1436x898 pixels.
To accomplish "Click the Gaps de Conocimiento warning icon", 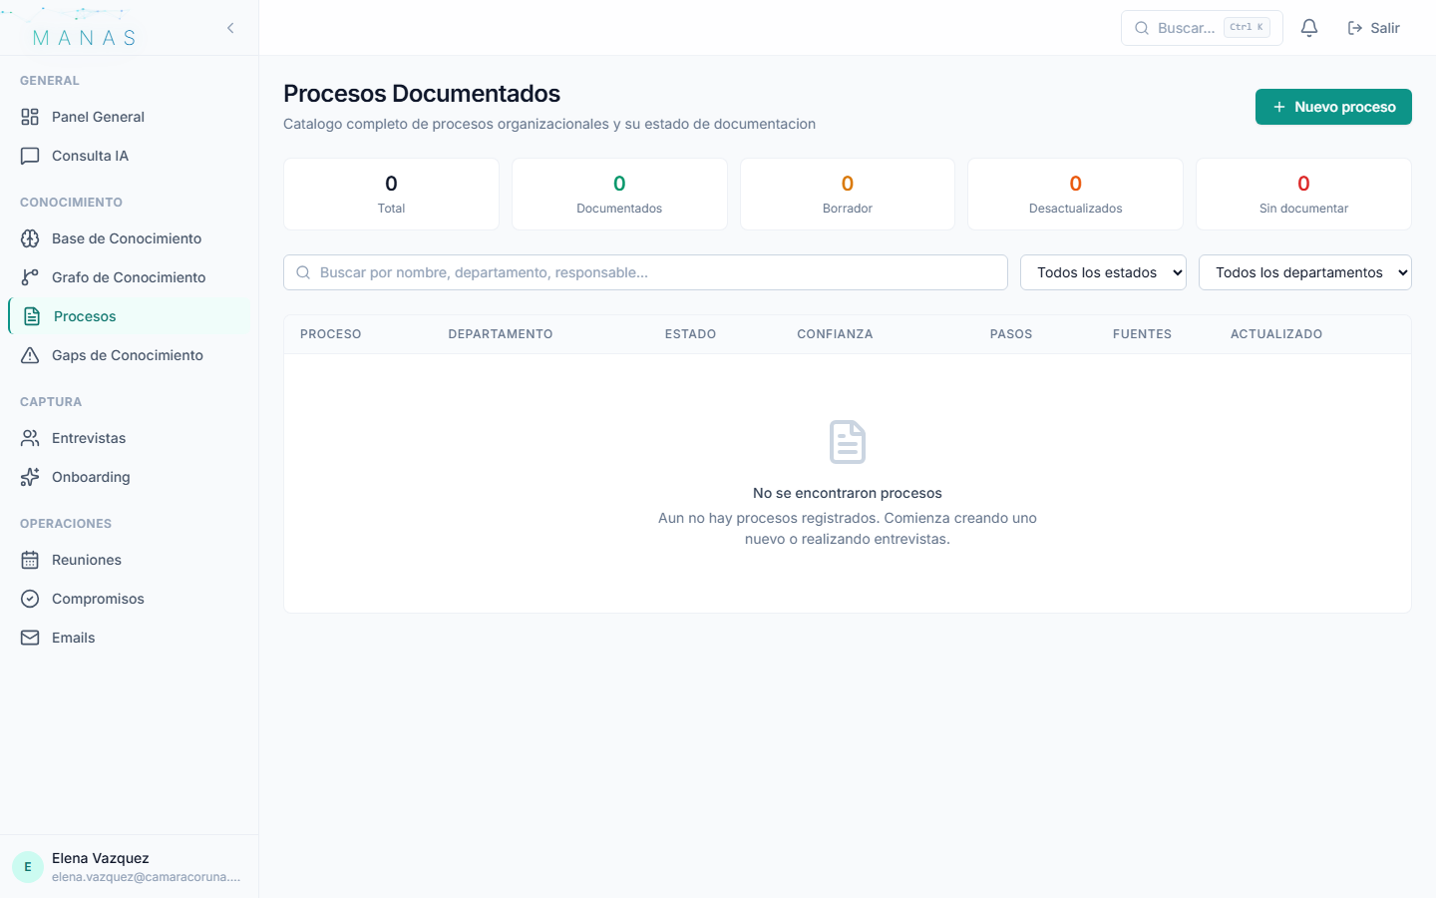I will click(30, 355).
